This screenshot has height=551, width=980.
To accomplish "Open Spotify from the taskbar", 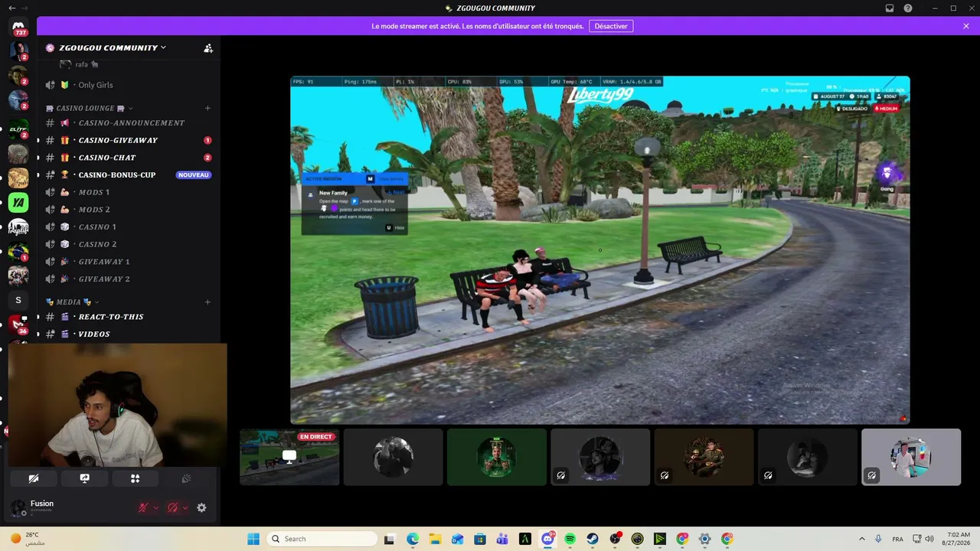I will (570, 539).
